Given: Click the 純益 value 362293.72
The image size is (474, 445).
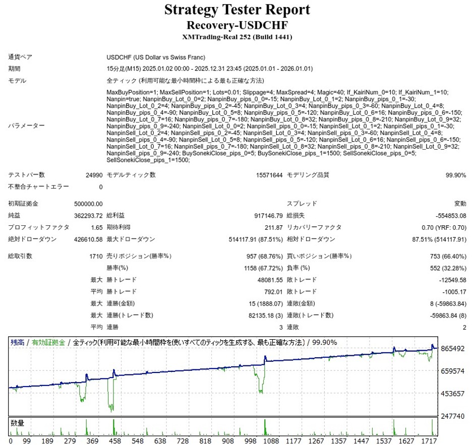Looking at the screenshot, I should click(89, 216).
